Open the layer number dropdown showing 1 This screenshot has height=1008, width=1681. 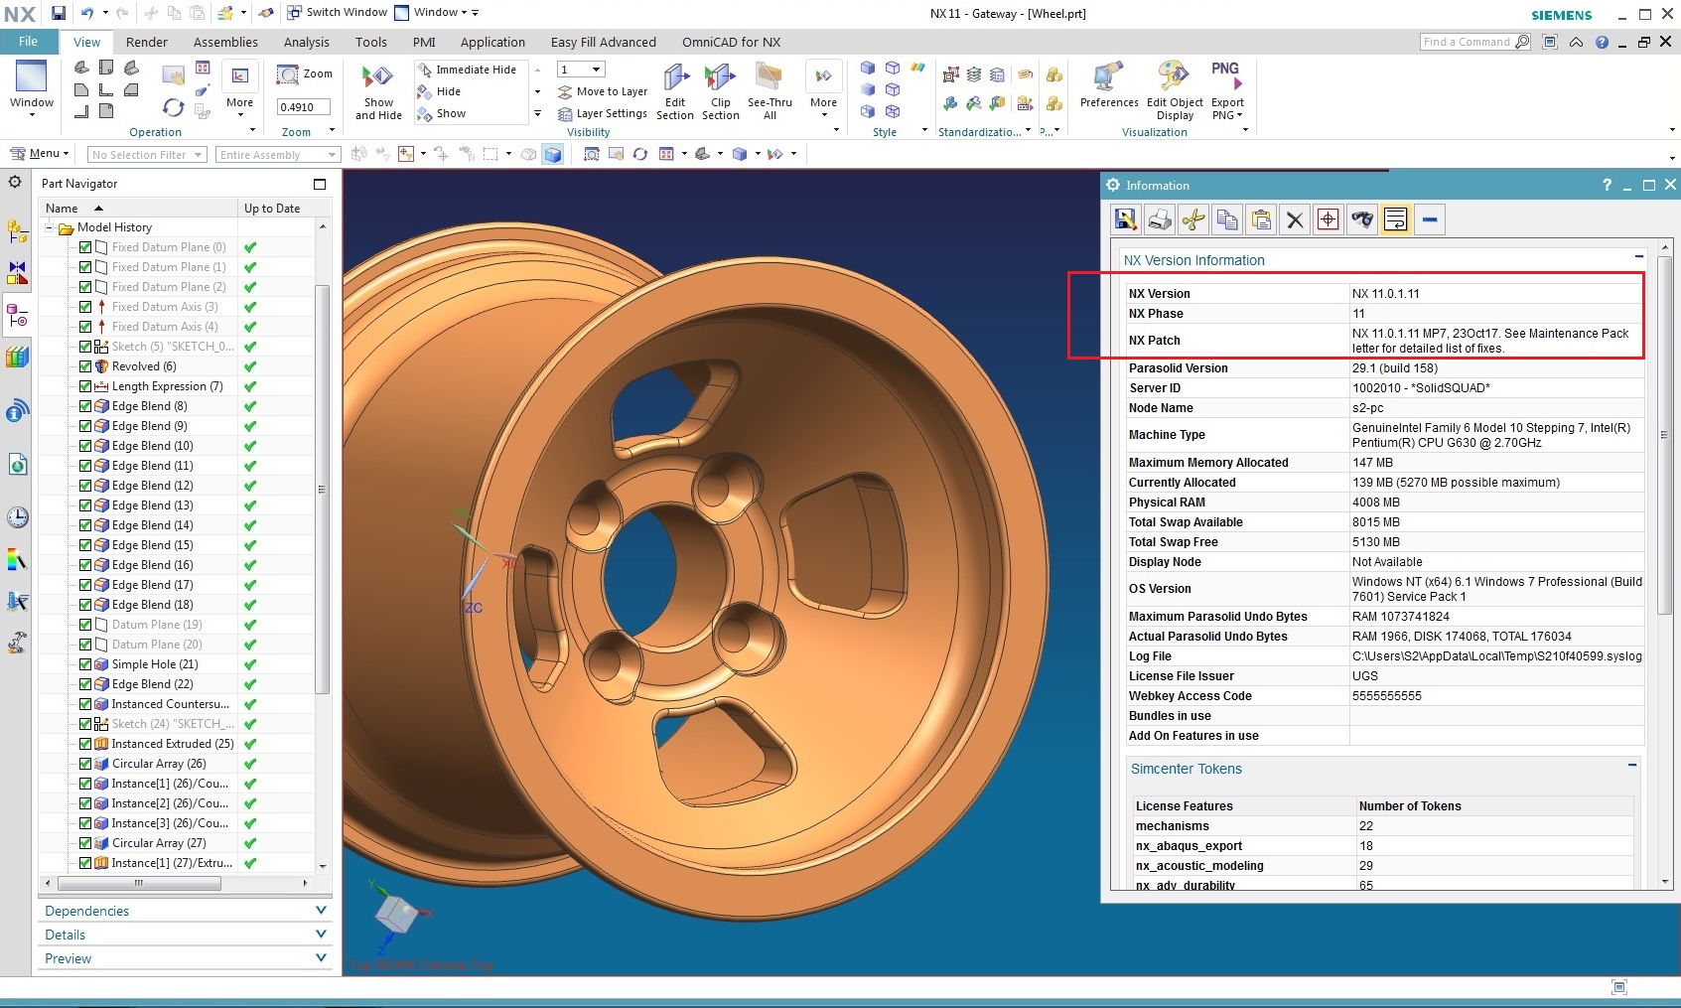point(581,70)
